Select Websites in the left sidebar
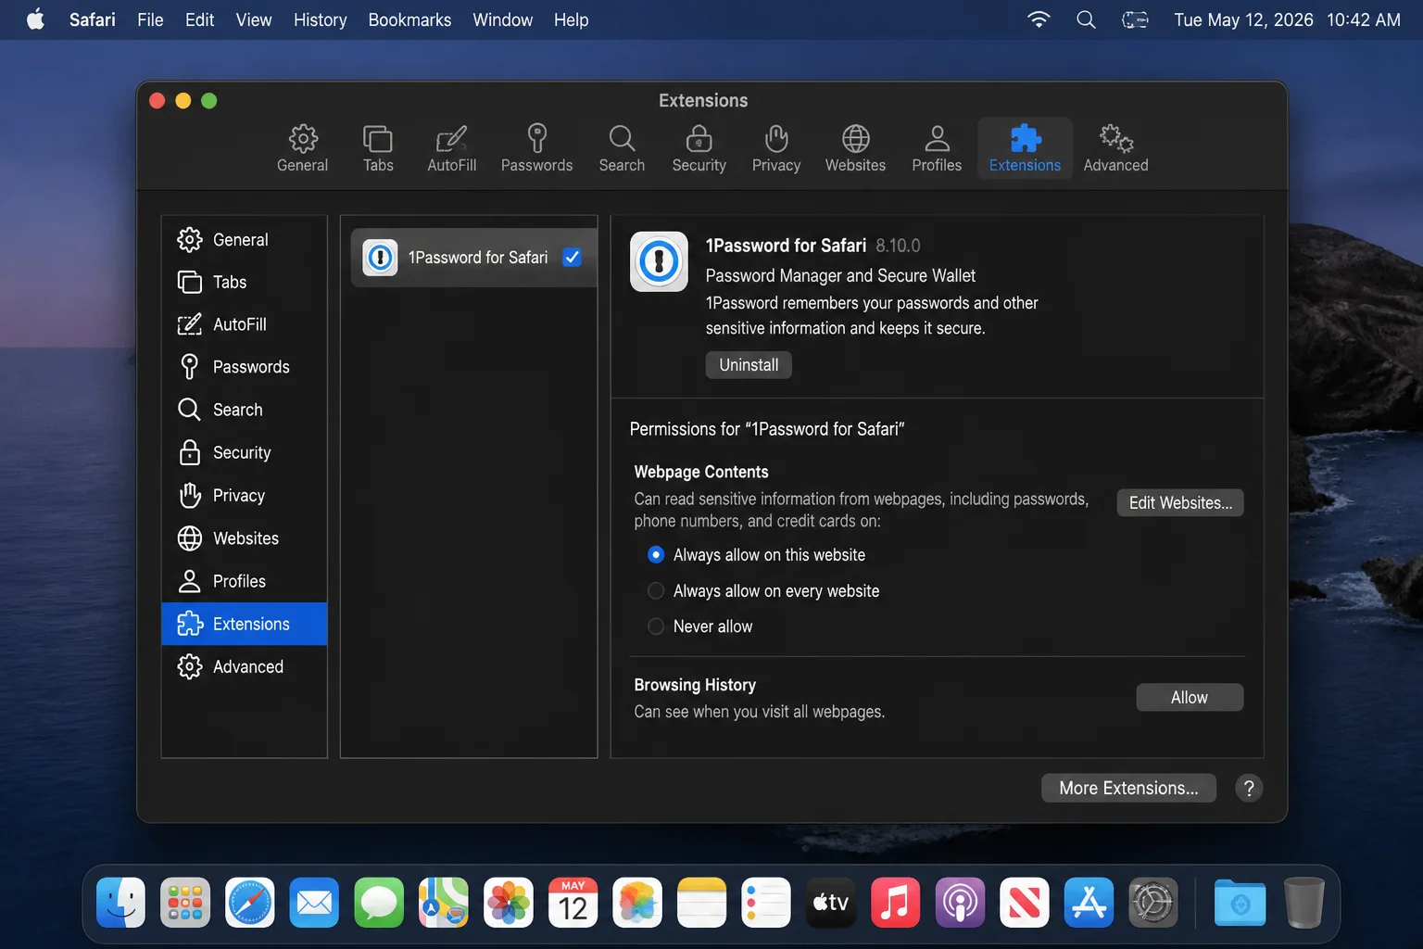The width and height of the screenshot is (1423, 949). [245, 538]
